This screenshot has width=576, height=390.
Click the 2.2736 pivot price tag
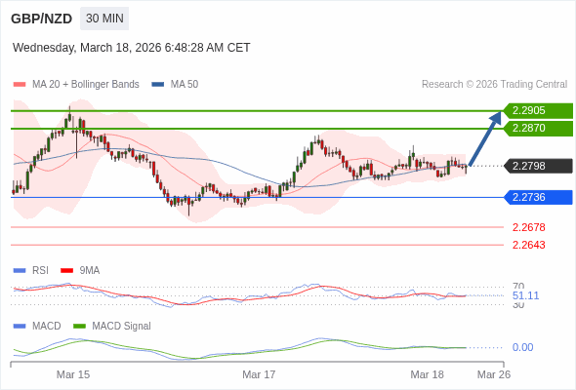(538, 197)
